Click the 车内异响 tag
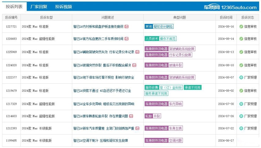The height and width of the screenshot is (148, 261). coord(176,104)
